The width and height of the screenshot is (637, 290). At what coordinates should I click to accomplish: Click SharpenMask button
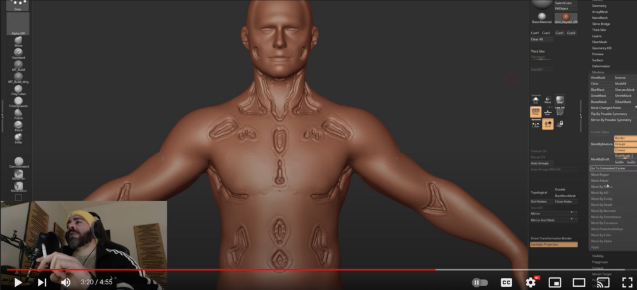pos(625,89)
